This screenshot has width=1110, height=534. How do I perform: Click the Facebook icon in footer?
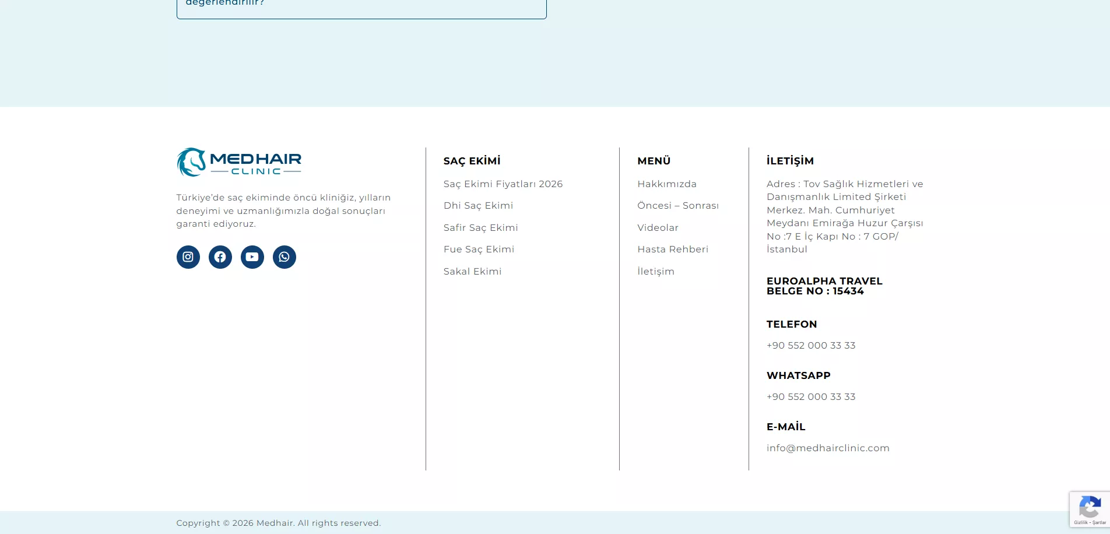[x=220, y=257]
